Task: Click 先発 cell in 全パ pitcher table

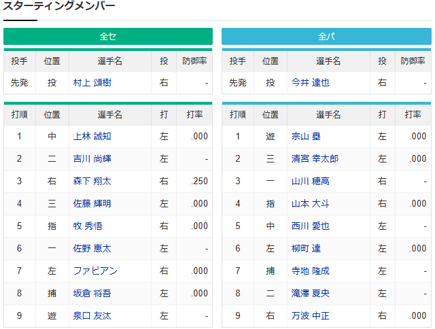Action: pyautogui.click(x=238, y=83)
